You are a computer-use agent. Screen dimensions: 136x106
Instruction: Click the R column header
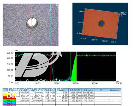tap(101, 90)
